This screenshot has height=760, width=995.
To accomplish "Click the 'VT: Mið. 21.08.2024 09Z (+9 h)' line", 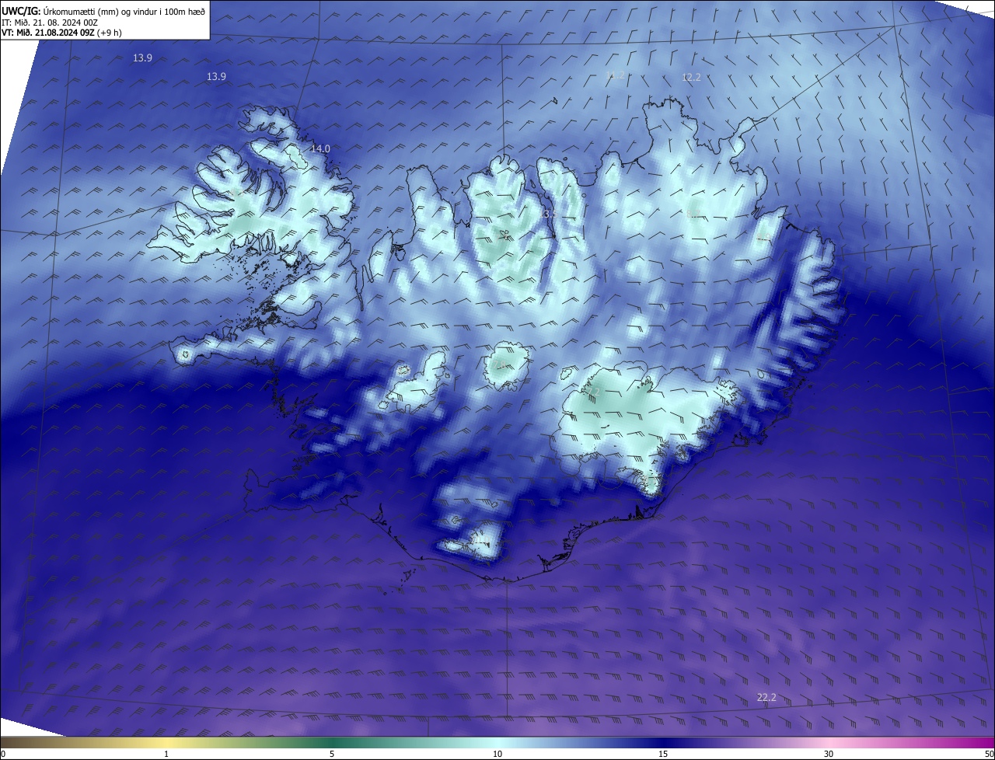I will click(61, 33).
